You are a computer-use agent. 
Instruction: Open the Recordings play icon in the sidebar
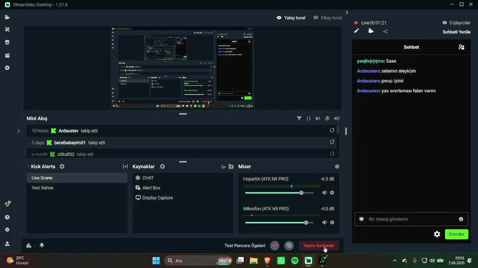(x=7, y=68)
